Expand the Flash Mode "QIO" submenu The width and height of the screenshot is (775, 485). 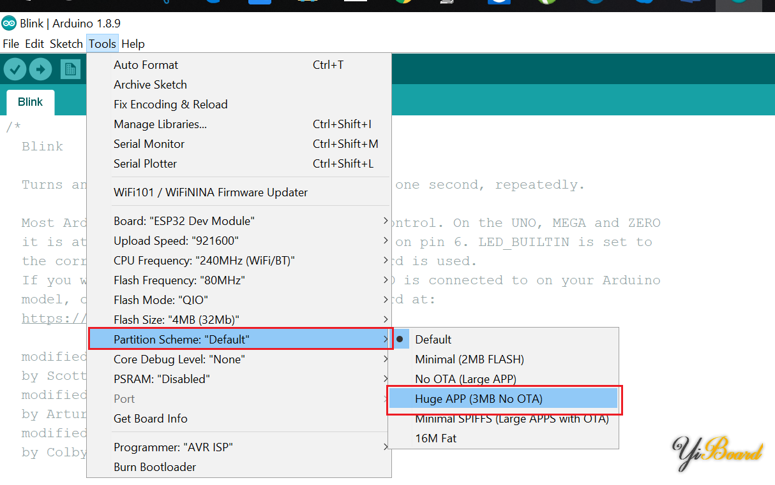(x=161, y=300)
